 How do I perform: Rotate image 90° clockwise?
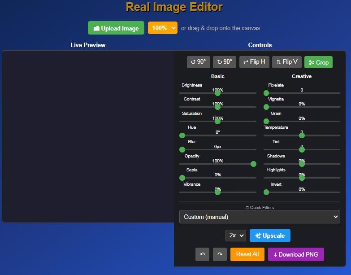(x=225, y=62)
